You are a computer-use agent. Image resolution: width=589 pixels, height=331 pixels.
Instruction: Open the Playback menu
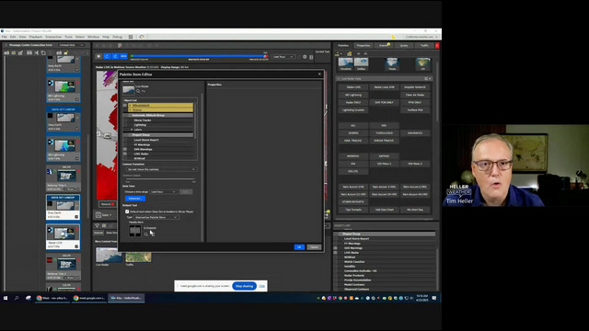(36, 37)
